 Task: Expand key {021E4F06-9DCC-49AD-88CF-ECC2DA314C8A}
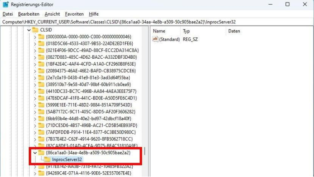click(35, 51)
